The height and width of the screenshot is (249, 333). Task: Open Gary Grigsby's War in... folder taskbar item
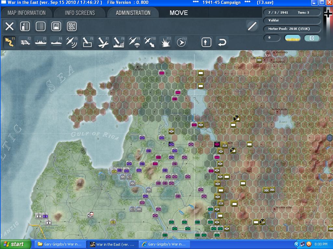(60, 244)
